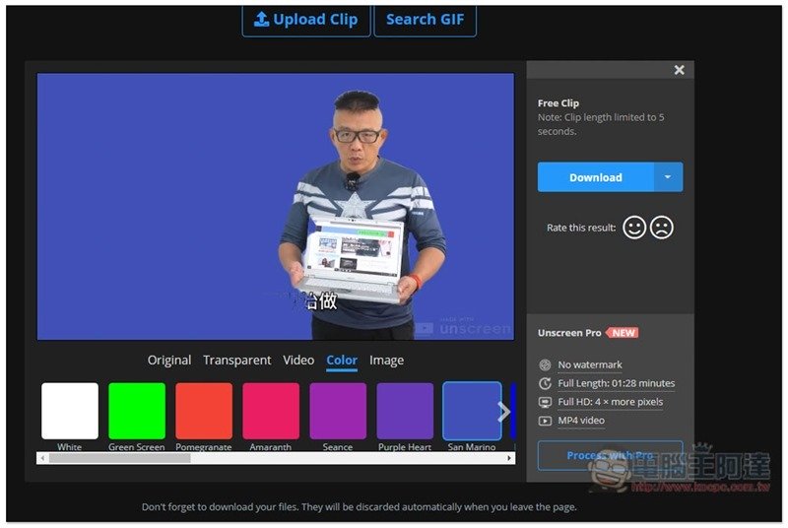Pick the Pomegranate red swatch
The height and width of the screenshot is (528, 788).
204,411
